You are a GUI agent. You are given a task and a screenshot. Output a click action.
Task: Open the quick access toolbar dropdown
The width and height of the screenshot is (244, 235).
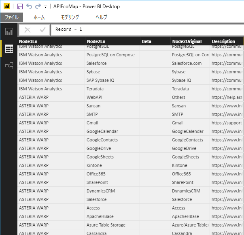pyautogui.click(x=45, y=7)
